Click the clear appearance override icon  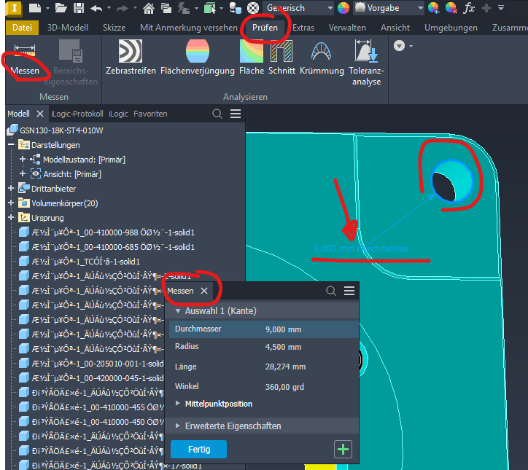pos(451,8)
